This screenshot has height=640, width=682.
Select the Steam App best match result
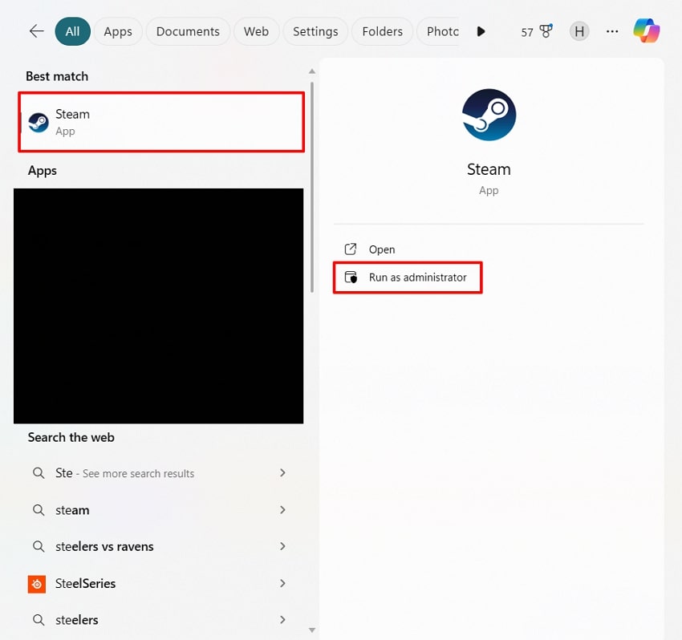click(x=161, y=122)
